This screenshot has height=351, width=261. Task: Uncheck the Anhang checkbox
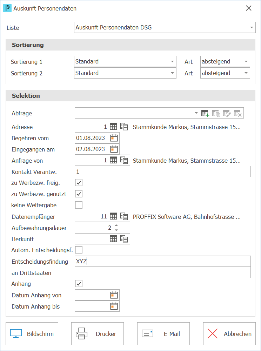coord(79,284)
